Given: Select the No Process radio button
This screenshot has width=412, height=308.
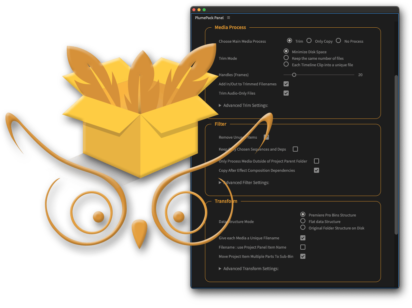Looking at the screenshot, I should (338, 41).
